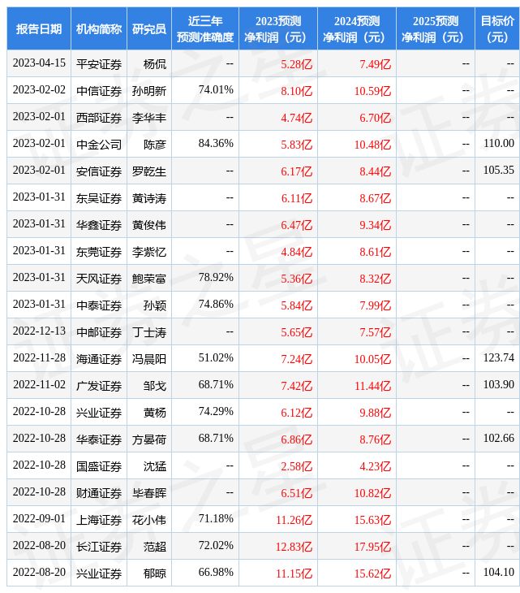Select the 东莞证券 institution cell

coord(99,252)
